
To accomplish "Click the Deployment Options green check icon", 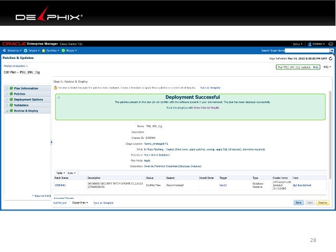I will click(11, 99).
